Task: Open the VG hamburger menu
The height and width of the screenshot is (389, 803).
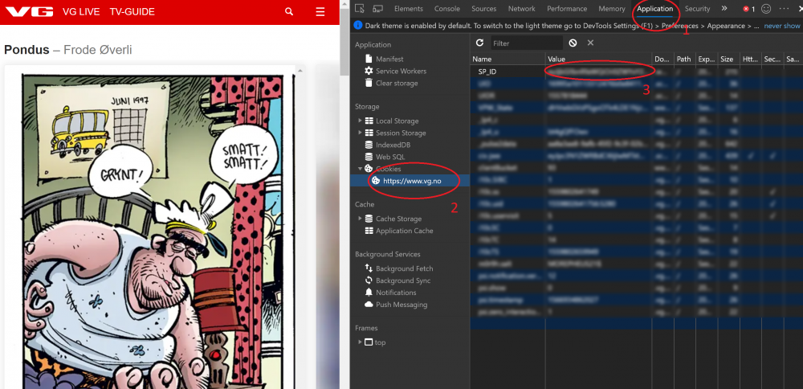Action: click(x=320, y=12)
